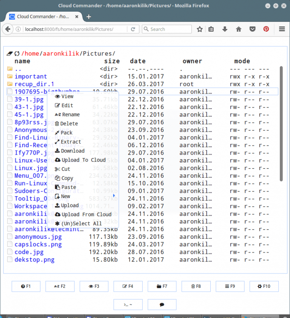Open the Pinterest toolbar icon
Viewport: 290px width, 318px height.
(x=266, y=29)
